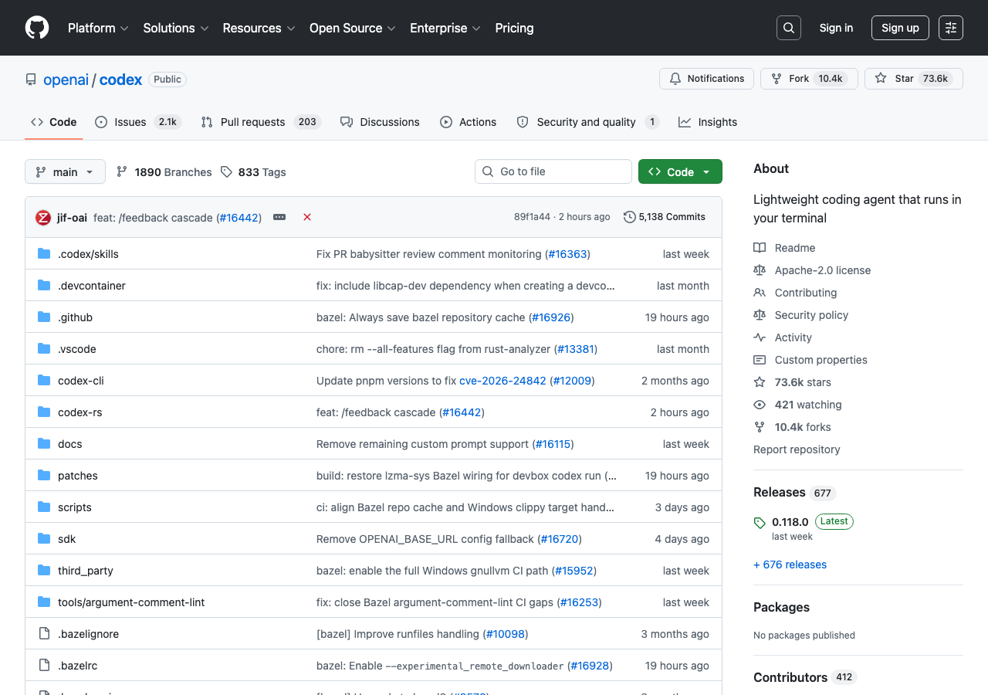
Task: Expand commit message ellipsis icon
Action: (279, 217)
